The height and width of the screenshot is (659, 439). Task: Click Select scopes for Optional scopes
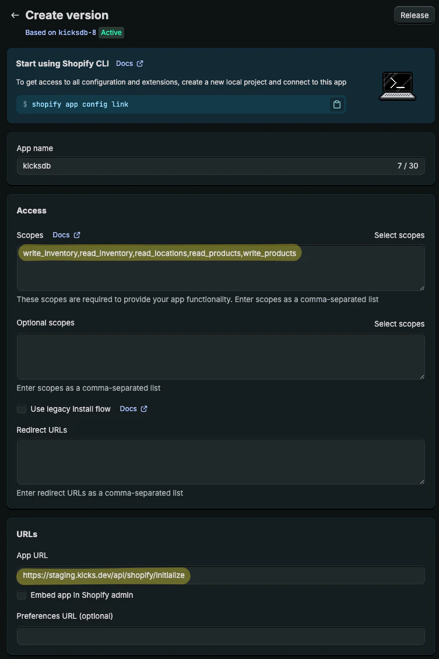pos(399,324)
